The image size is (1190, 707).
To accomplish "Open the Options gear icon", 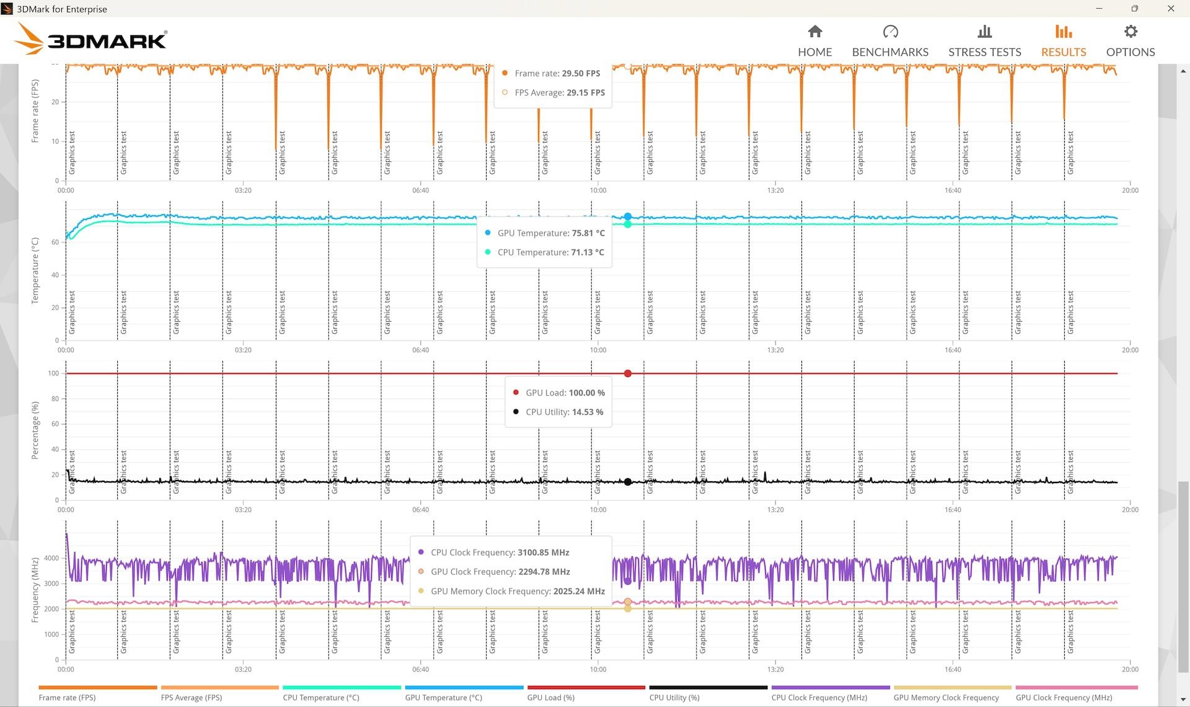I will [x=1130, y=32].
